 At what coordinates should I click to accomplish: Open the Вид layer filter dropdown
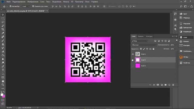pyautogui.click(x=140, y=41)
